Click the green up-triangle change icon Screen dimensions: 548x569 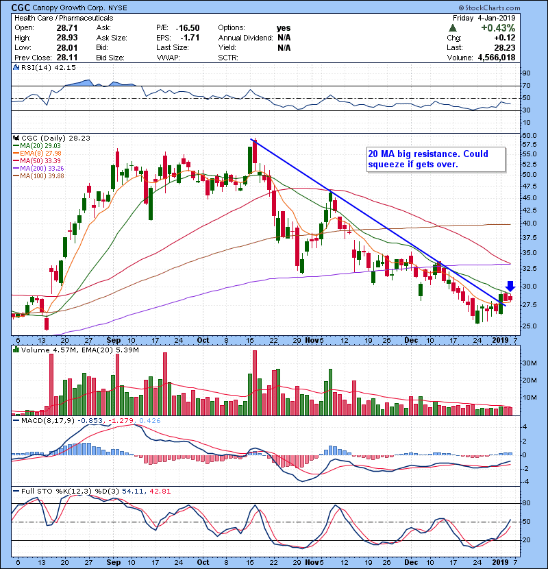pos(452,27)
